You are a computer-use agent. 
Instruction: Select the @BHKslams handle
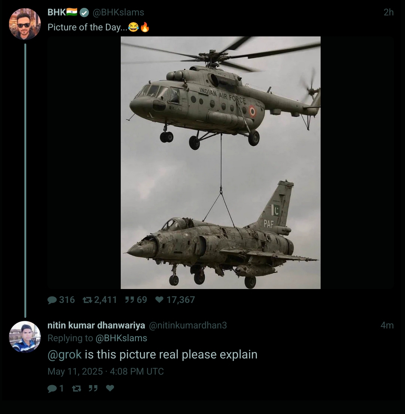[118, 12]
